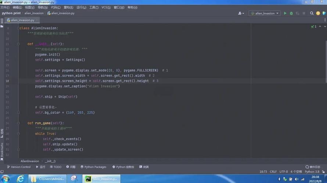327x183 pixels.
Task: Open the VCS(S) menu
Action: [106, 7]
